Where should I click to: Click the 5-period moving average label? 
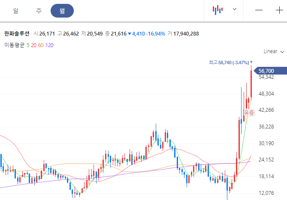click(x=28, y=45)
